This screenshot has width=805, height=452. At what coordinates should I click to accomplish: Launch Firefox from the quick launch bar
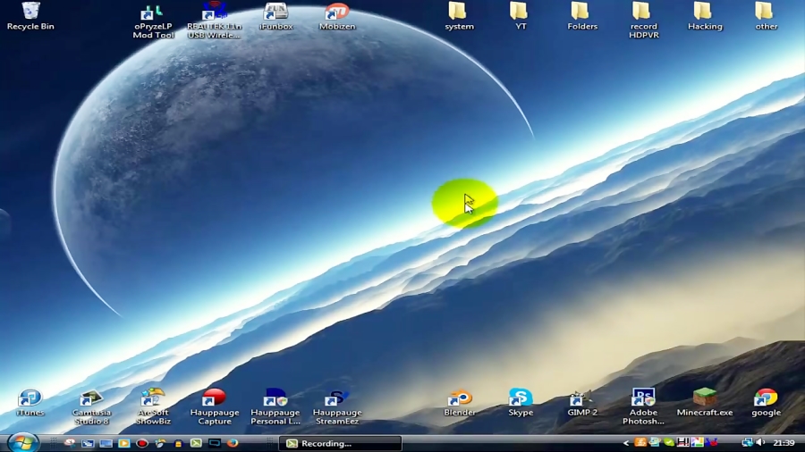click(233, 443)
